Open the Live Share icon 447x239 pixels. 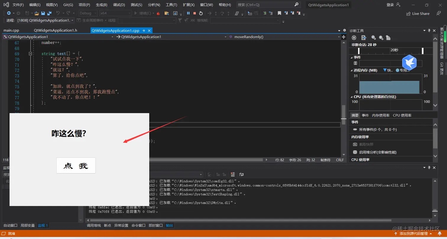(409, 14)
